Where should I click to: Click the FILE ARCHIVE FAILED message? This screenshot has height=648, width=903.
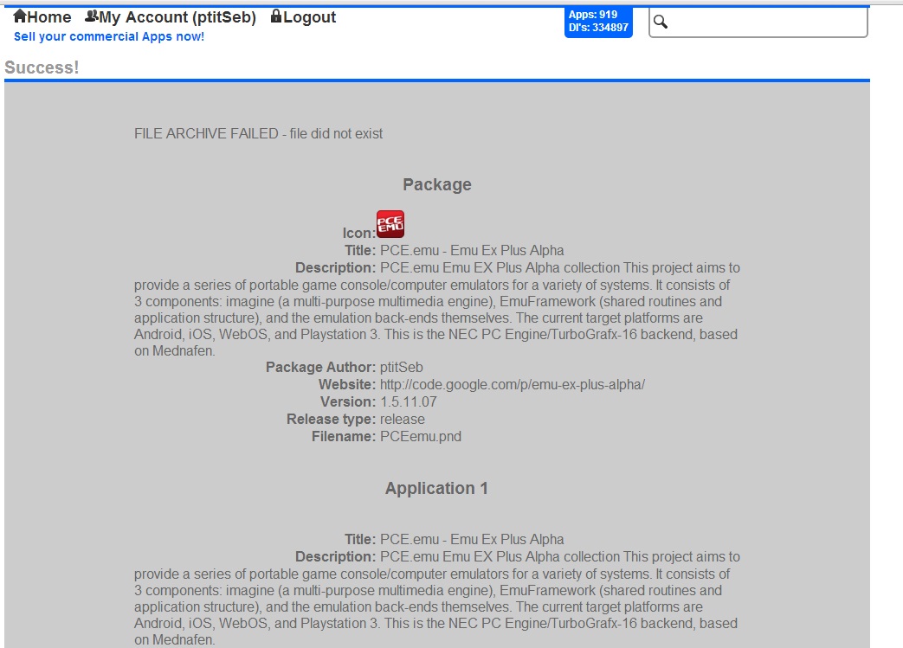click(x=258, y=133)
